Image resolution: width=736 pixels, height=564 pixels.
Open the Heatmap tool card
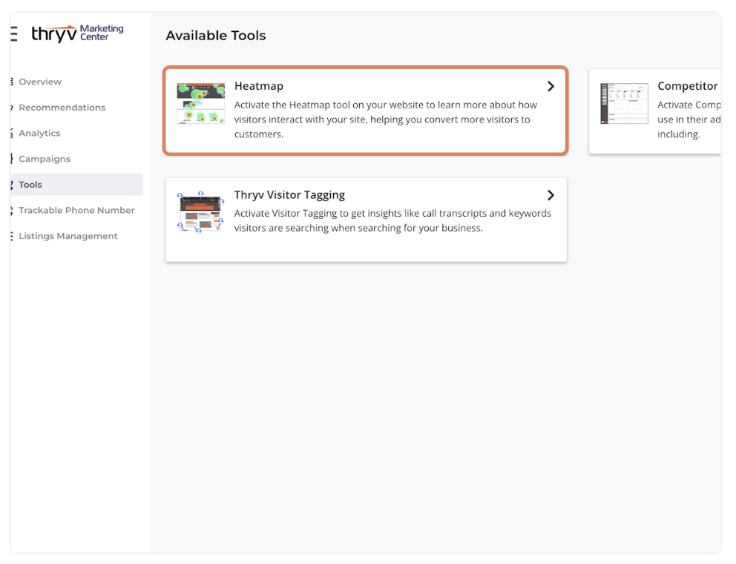[x=367, y=110]
